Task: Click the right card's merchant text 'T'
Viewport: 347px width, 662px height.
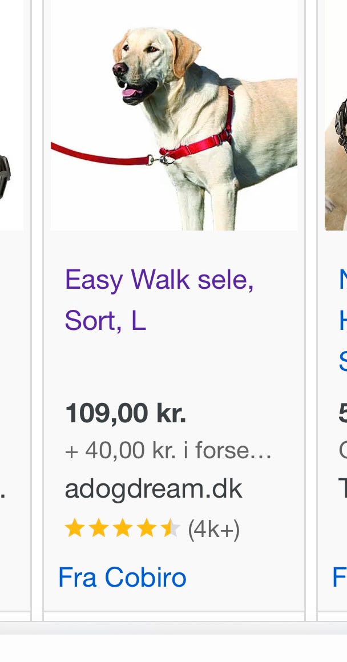Action: coord(343,489)
